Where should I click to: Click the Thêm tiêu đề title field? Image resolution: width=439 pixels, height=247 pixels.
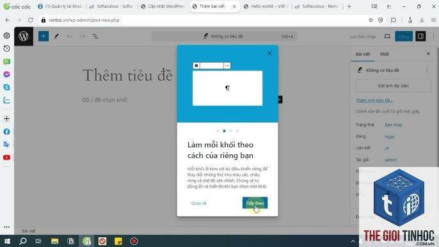pos(127,76)
